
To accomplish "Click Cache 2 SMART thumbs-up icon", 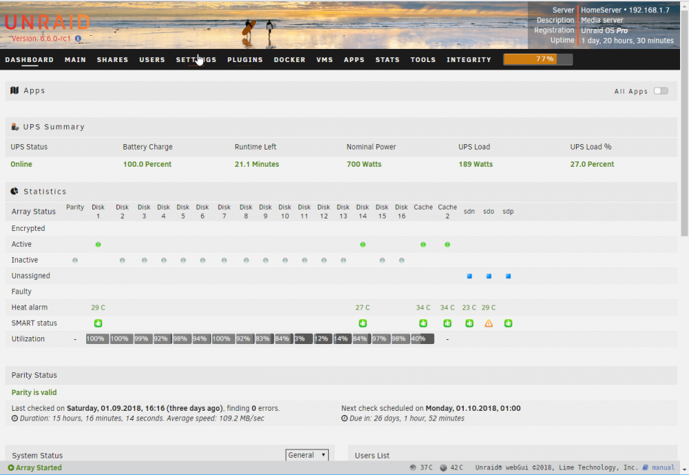I will [x=447, y=323].
